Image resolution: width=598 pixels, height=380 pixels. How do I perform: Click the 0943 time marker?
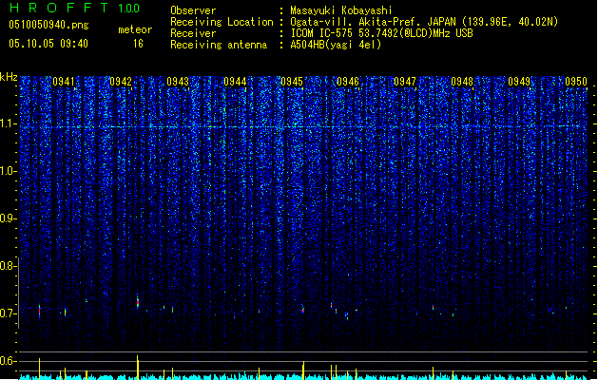[178, 82]
